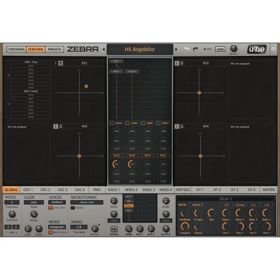
Task: Select the OSC1 module in the grid
Action: [x=116, y=61]
